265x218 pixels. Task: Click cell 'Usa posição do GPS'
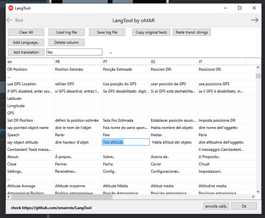pos(126,84)
